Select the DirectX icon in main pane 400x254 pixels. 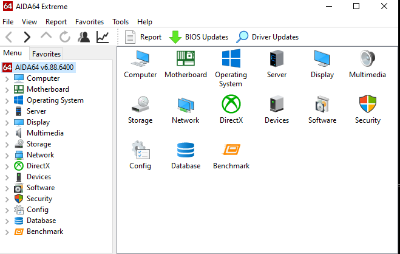coord(231,104)
